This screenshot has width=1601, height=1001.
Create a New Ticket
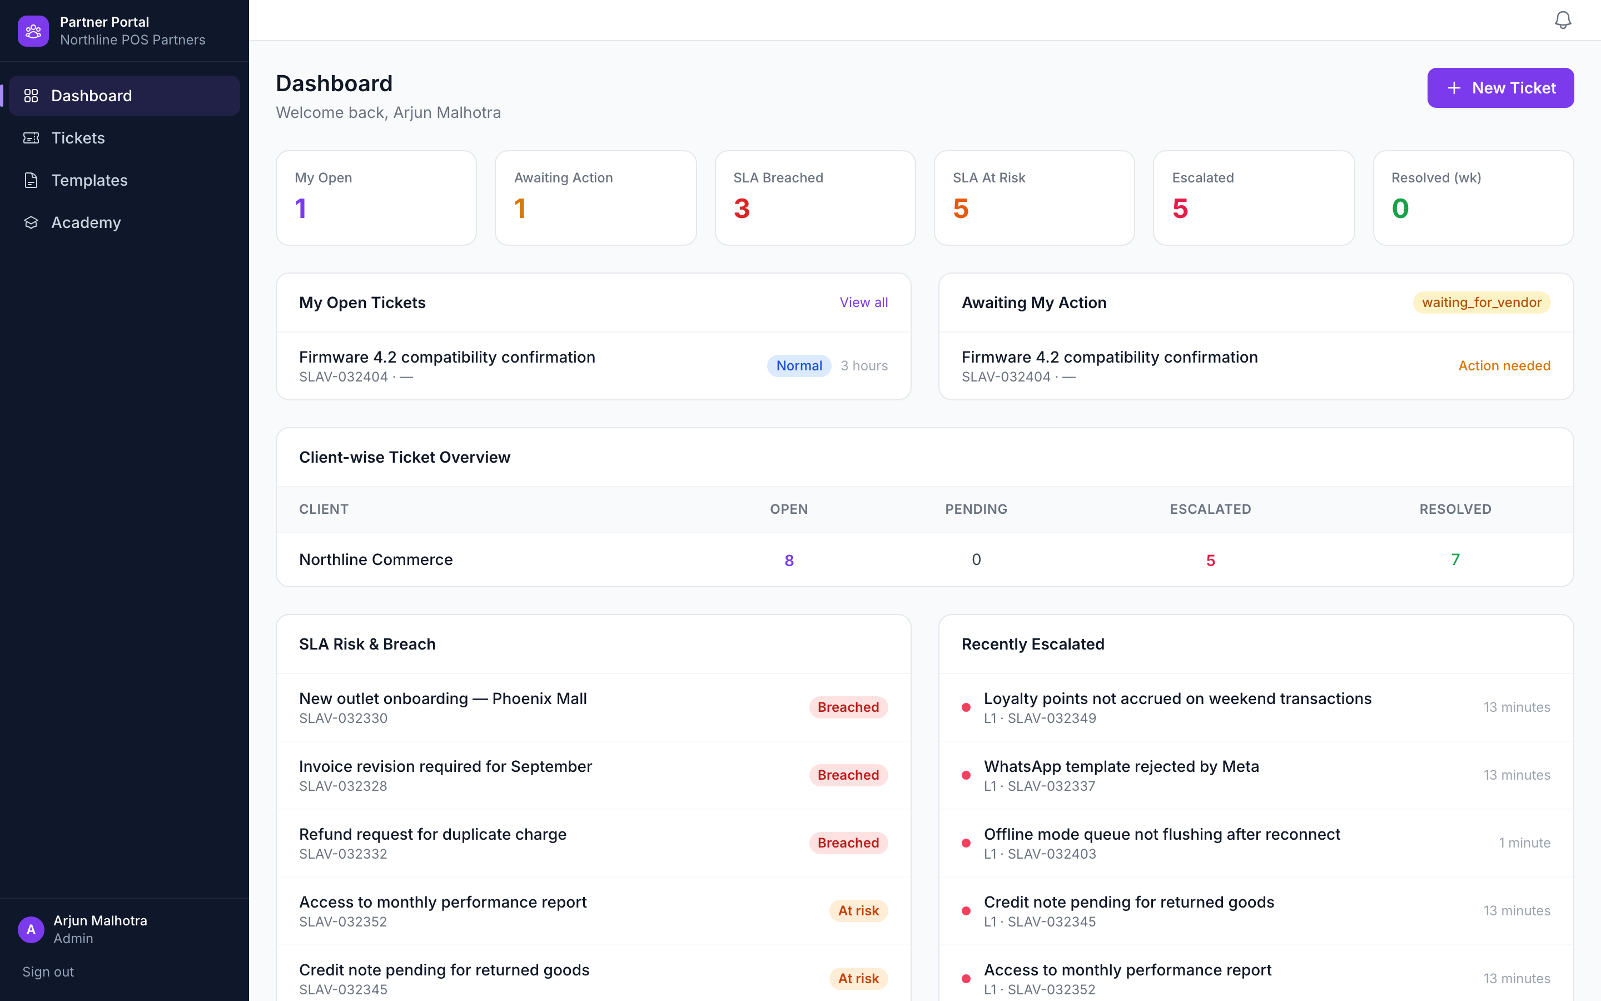[x=1500, y=88]
